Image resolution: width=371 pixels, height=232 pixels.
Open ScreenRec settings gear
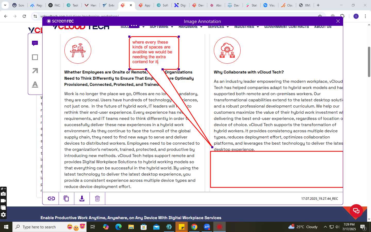tap(3, 215)
